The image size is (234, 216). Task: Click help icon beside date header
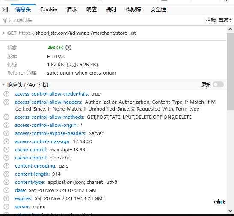coord(6,190)
